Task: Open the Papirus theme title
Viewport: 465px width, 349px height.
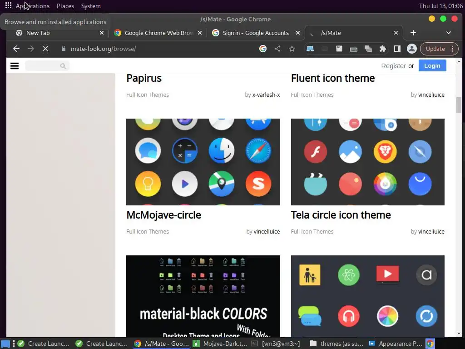Action: point(144,78)
